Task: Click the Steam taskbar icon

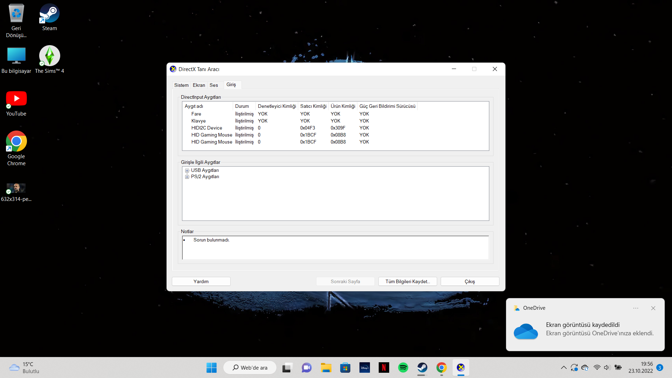Action: click(x=422, y=367)
